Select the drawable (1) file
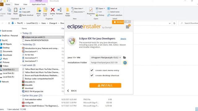Image resolution: width=198 pixels, height=111 pixels. pos(30,82)
